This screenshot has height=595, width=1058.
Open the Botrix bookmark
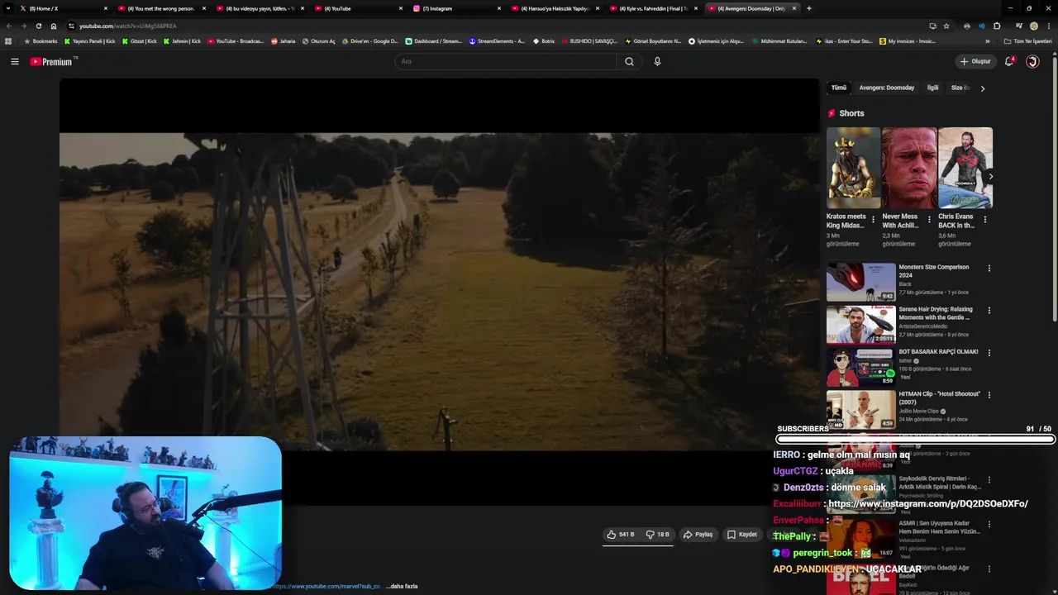[544, 41]
